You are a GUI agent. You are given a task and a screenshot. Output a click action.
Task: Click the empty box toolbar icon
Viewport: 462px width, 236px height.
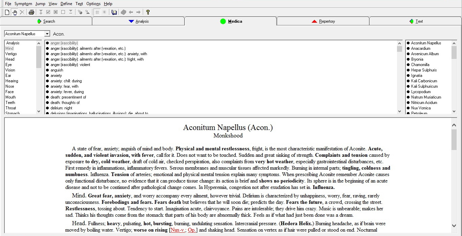coord(63,12)
